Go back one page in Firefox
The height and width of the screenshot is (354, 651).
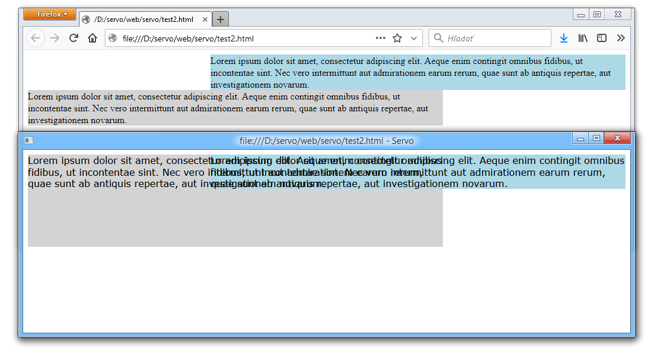point(36,38)
